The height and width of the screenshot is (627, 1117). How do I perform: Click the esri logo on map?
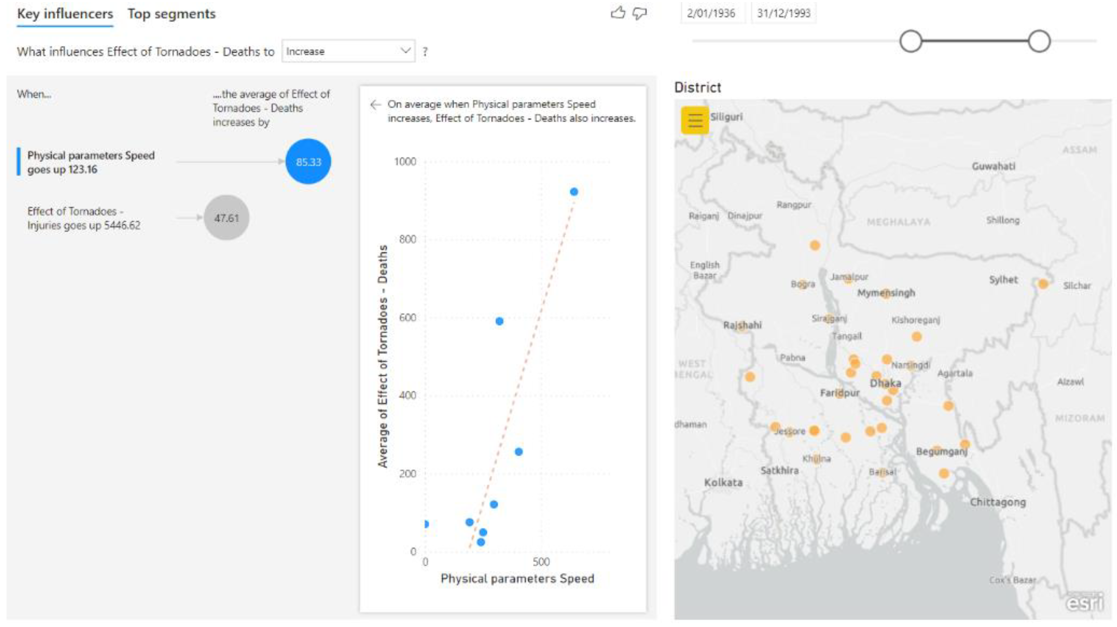(1084, 602)
